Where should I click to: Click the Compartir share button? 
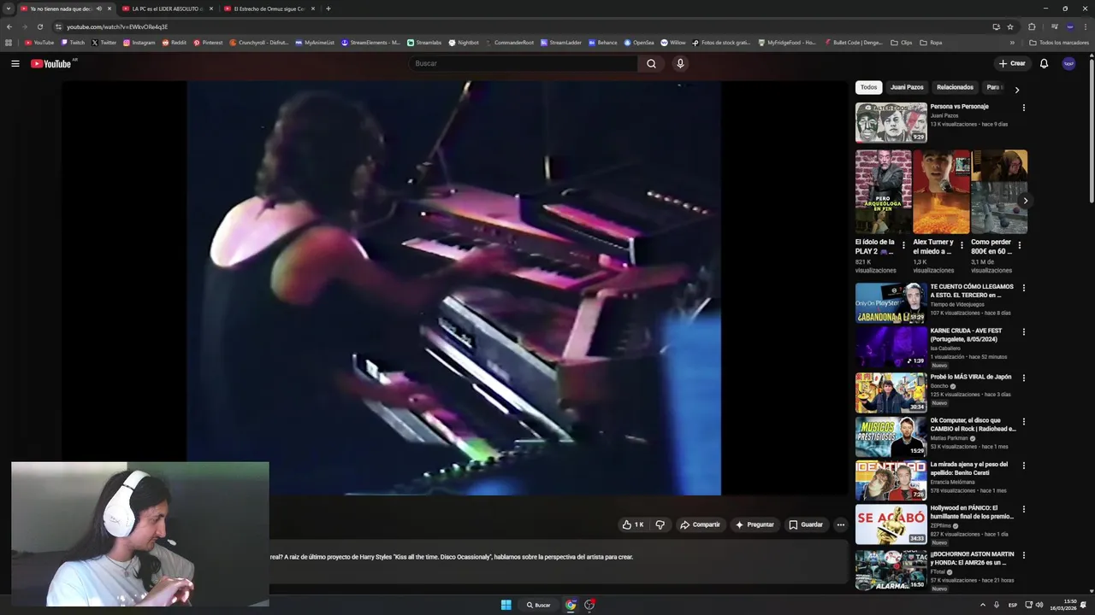click(700, 524)
